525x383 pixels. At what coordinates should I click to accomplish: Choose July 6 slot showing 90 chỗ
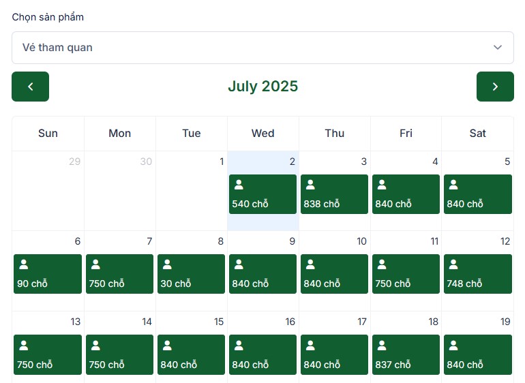[x=48, y=274]
